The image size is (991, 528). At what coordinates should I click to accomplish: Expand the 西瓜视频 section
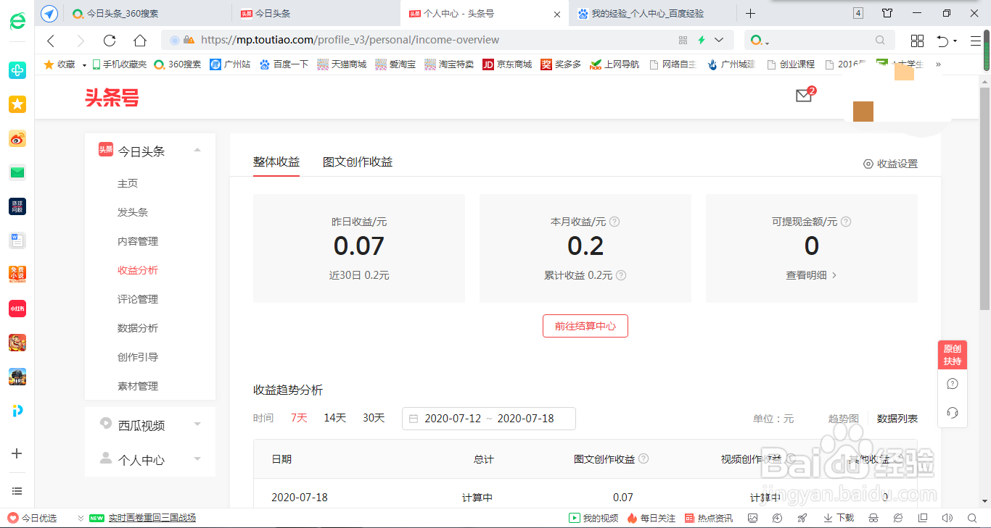click(197, 425)
